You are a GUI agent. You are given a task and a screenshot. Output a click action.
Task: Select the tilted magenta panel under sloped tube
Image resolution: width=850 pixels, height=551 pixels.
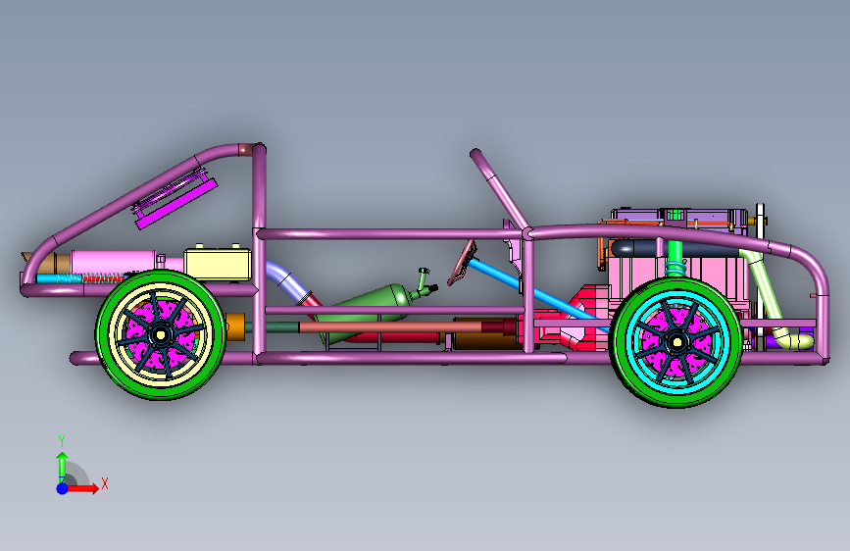click(176, 205)
